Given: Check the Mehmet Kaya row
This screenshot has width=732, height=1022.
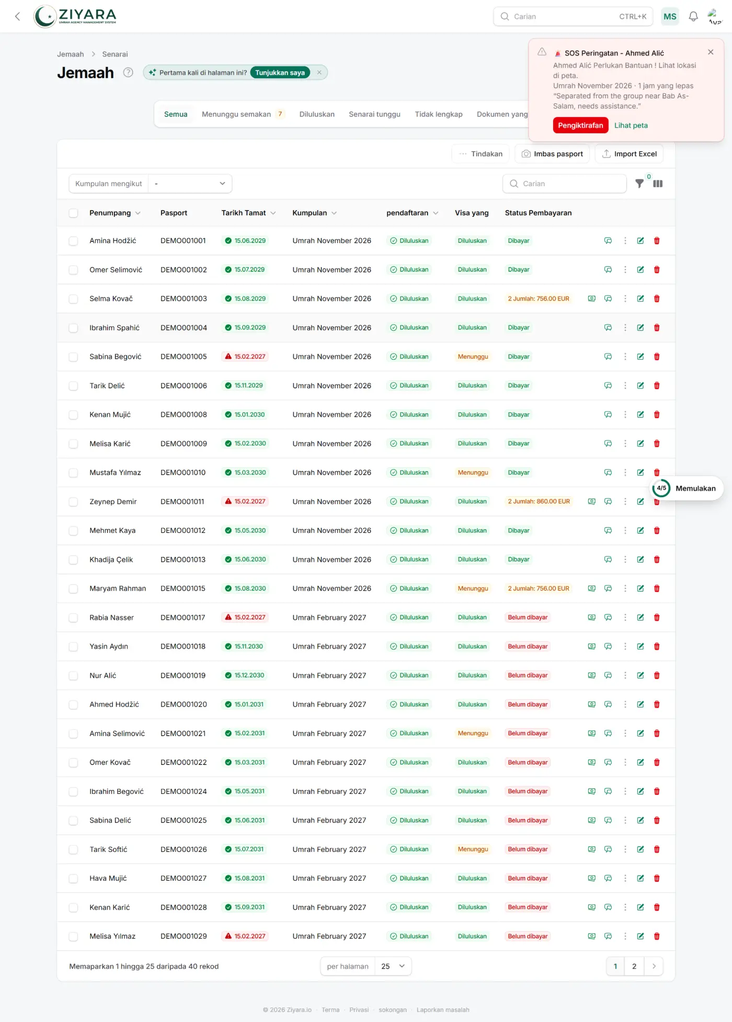Looking at the screenshot, I should (x=73, y=531).
